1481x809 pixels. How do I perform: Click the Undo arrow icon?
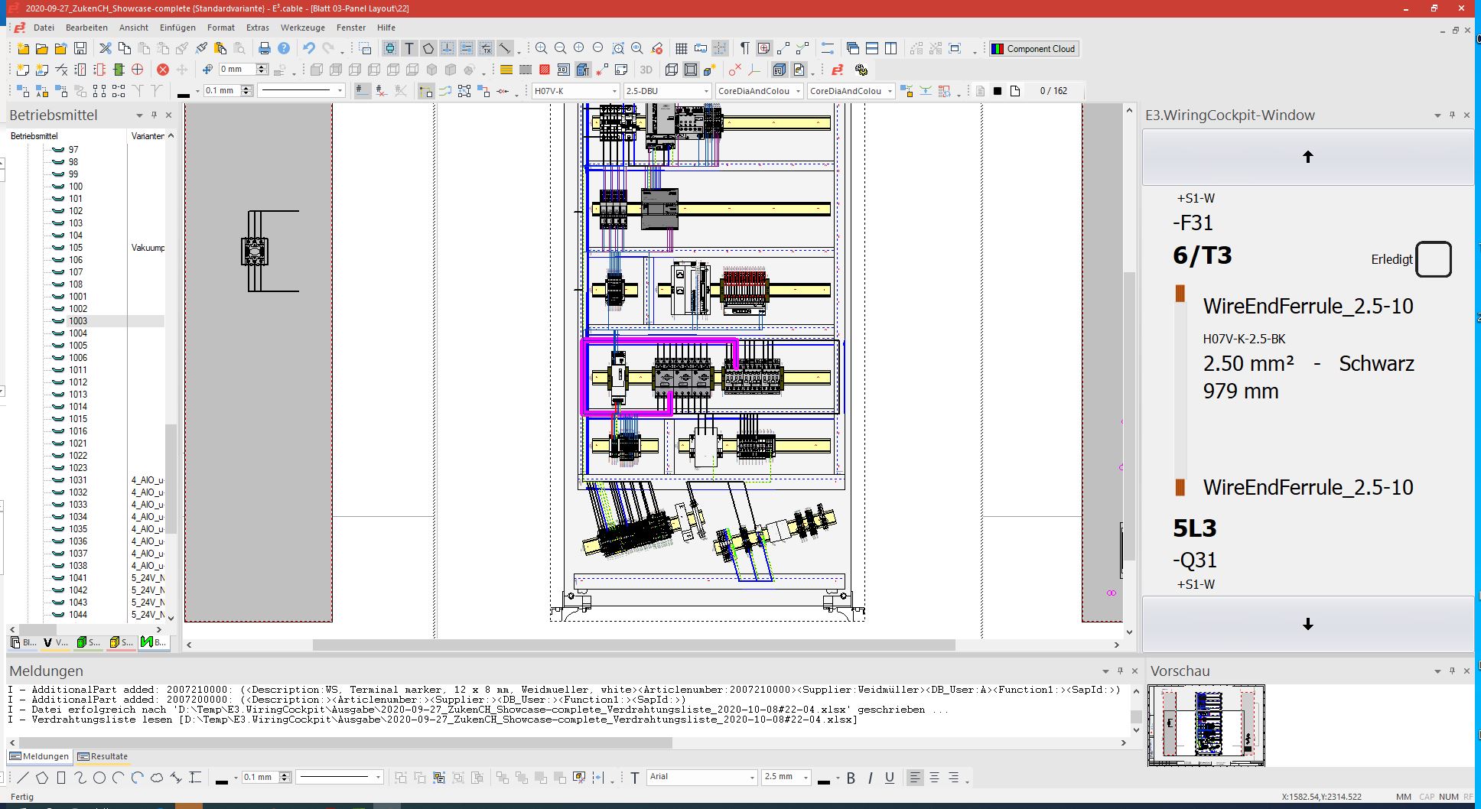pyautogui.click(x=309, y=49)
